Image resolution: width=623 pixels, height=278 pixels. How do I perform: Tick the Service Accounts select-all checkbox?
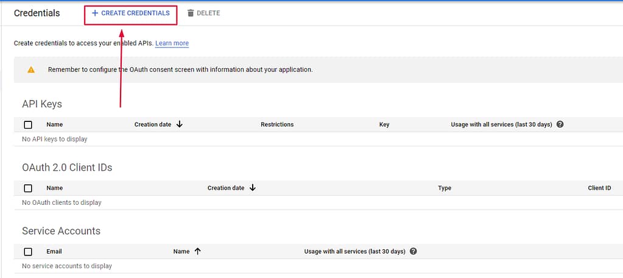(x=28, y=252)
